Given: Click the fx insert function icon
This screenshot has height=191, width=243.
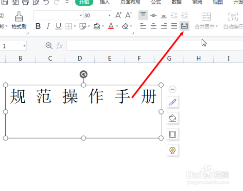Looking at the screenshot, I should click(x=59, y=46).
